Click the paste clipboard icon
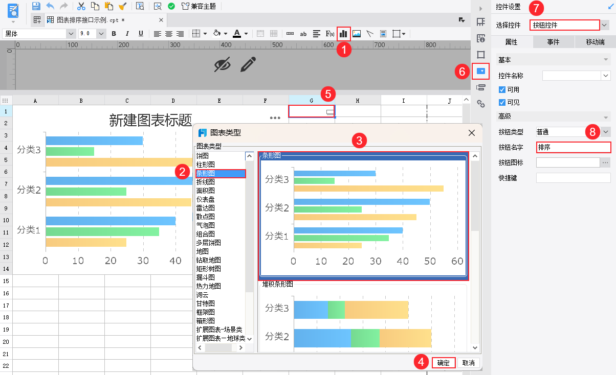Screen dimensions: 616x375 point(108,6)
